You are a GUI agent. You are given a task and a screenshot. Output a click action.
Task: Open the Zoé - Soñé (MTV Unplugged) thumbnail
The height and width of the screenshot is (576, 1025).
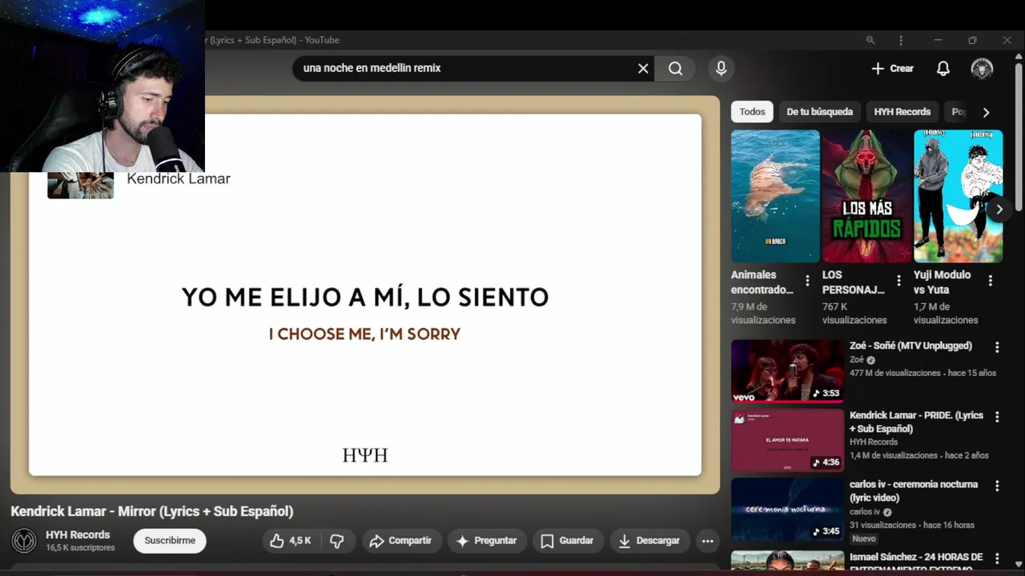(x=787, y=371)
